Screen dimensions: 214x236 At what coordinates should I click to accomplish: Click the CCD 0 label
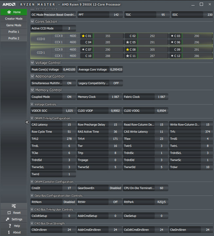pyautogui.click(x=41, y=39)
